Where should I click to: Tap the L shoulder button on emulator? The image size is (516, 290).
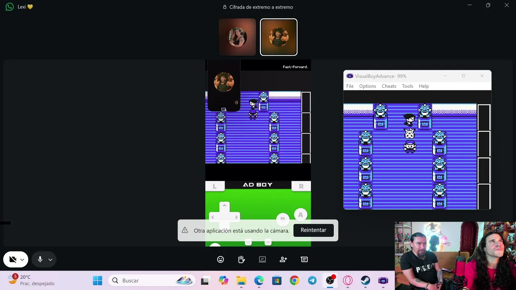(215, 186)
